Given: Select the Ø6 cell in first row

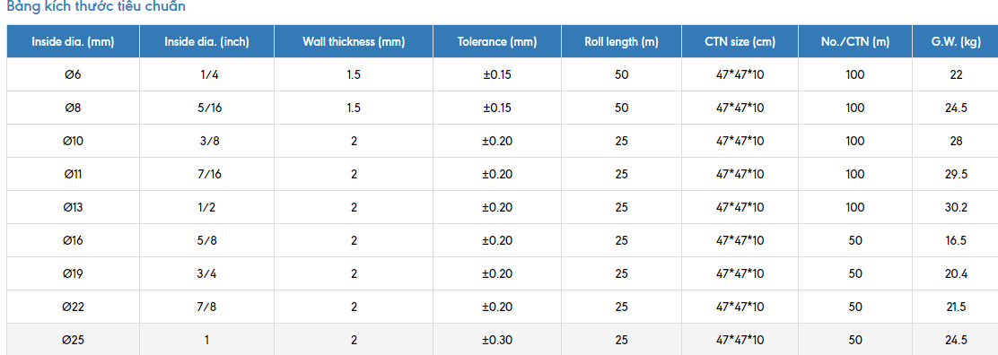Looking at the screenshot, I should click(74, 74).
